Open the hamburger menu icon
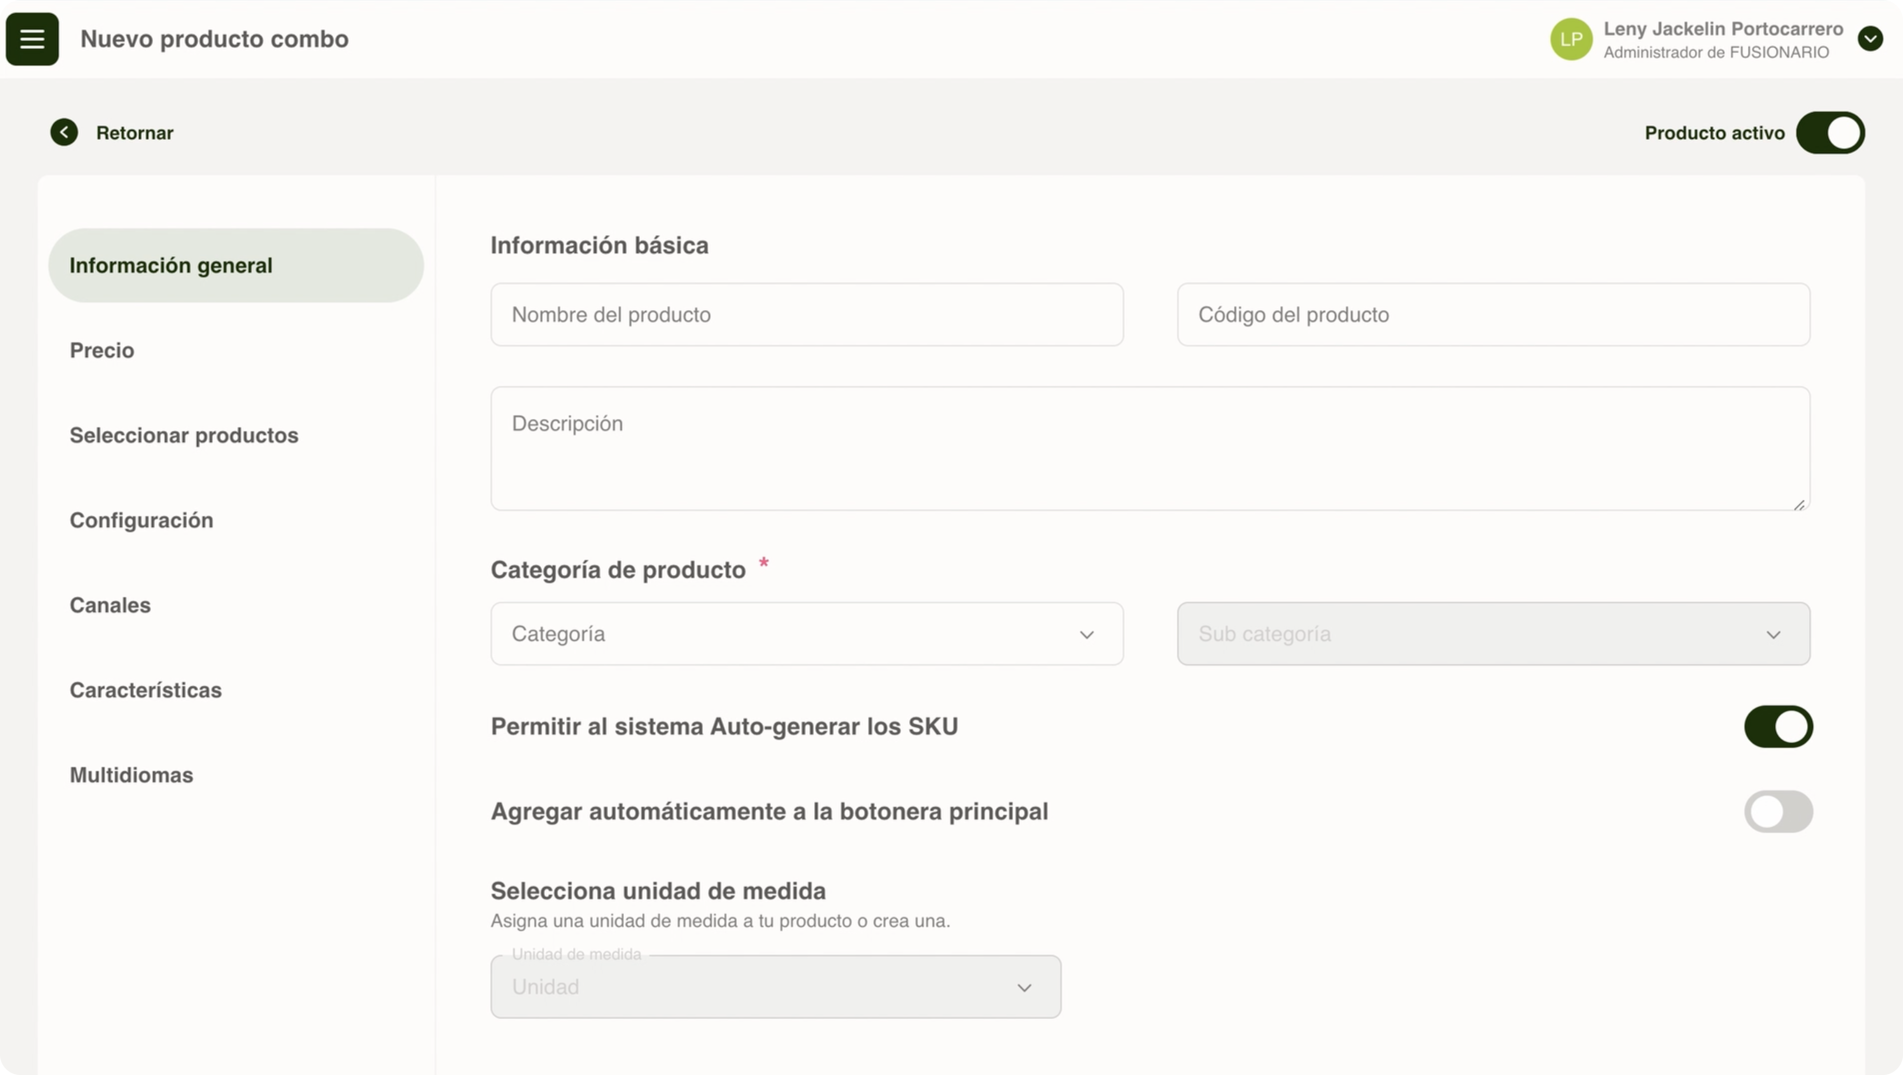Screen dimensions: 1903x1075 coord(32,38)
